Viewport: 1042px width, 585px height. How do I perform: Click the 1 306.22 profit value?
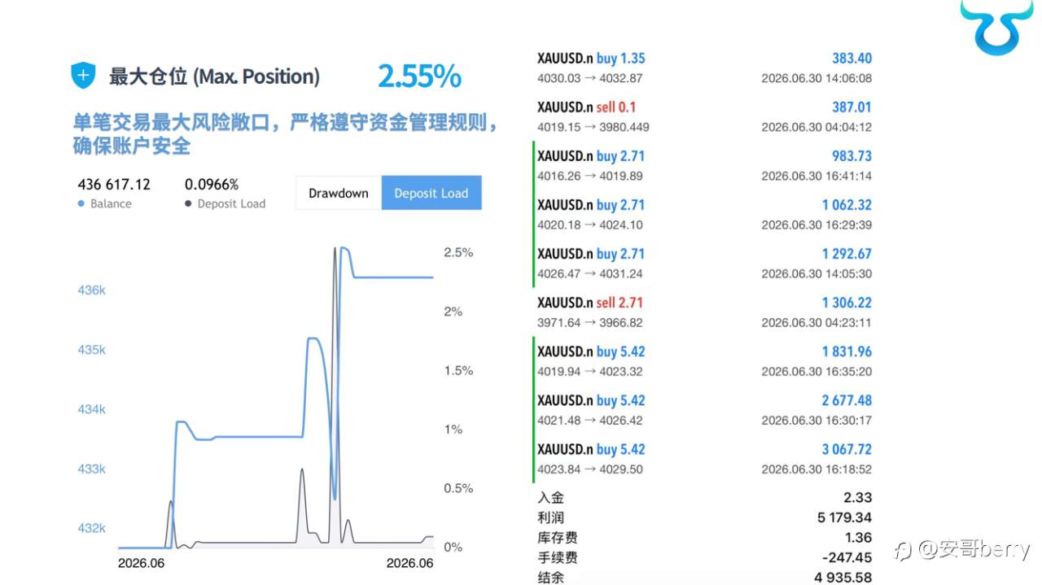847,303
